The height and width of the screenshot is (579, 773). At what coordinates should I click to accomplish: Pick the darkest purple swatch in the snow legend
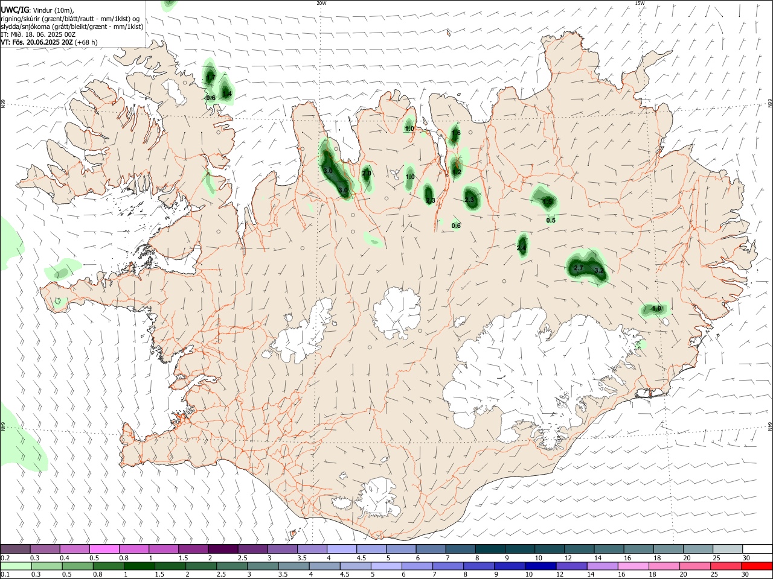(223, 549)
